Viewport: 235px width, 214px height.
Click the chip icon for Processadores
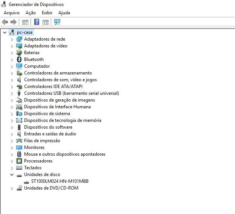pyautogui.click(x=19, y=161)
